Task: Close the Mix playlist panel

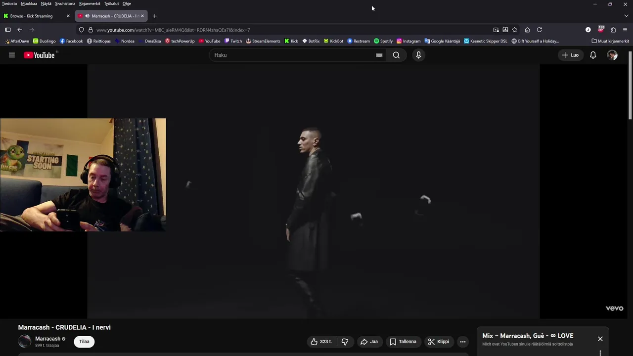Action: point(600,339)
